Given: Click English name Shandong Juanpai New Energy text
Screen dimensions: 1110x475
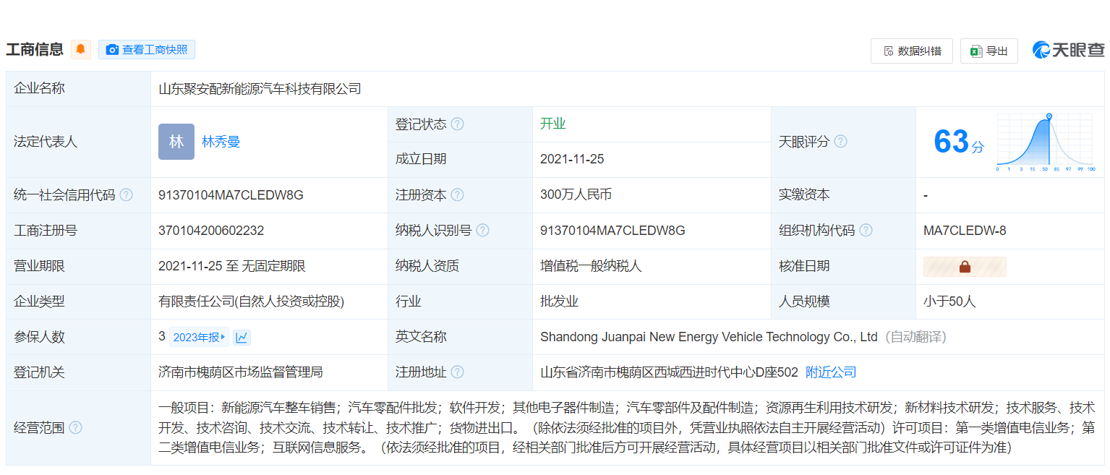Looking at the screenshot, I should (709, 337).
